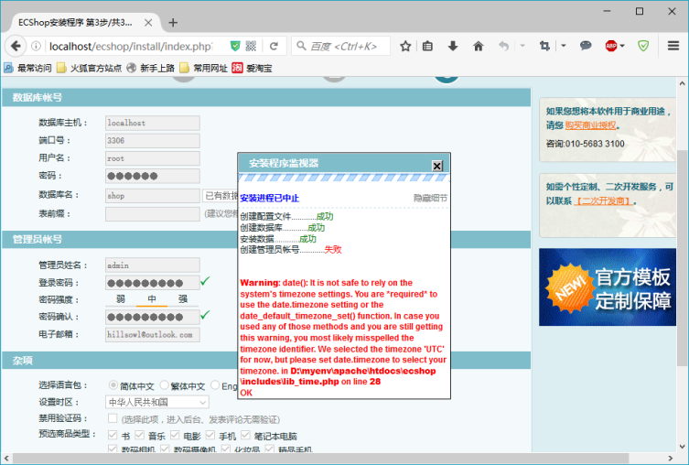Screen dimensions: 689x465
Task: Expand the Adblock Plus dropdown arrow
Action: click(x=622, y=46)
